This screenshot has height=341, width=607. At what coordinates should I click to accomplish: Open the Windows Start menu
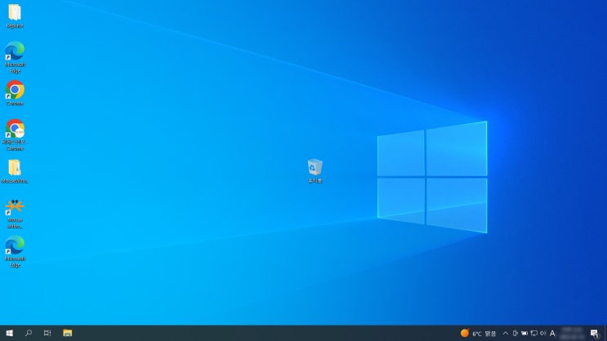pyautogui.click(x=9, y=334)
